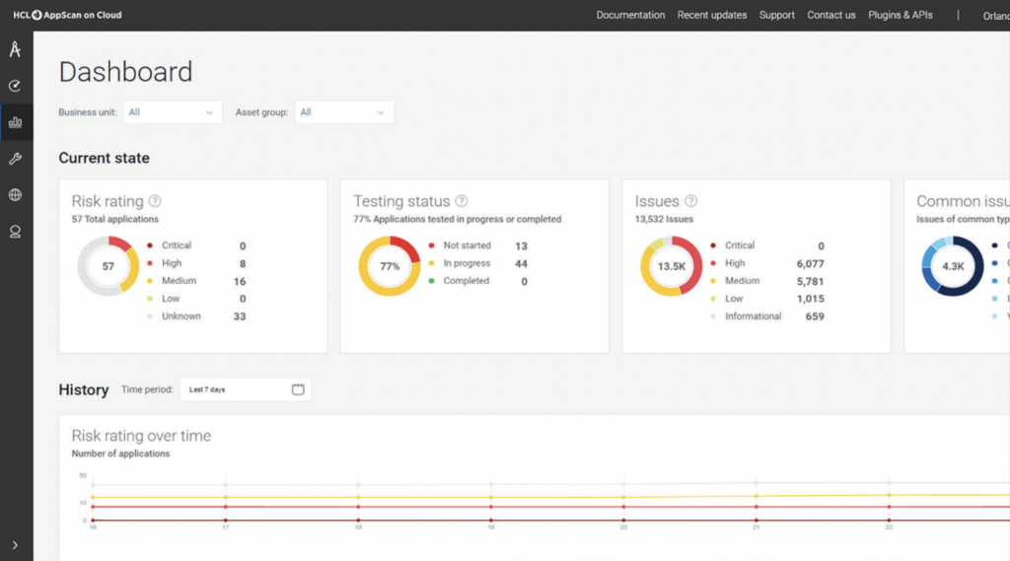
Task: Click Unknown legend in Risk rating
Action: pyautogui.click(x=181, y=316)
